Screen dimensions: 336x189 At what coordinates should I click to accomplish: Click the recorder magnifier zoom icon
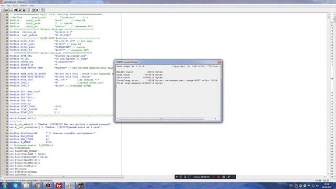pyautogui.click(x=185, y=177)
